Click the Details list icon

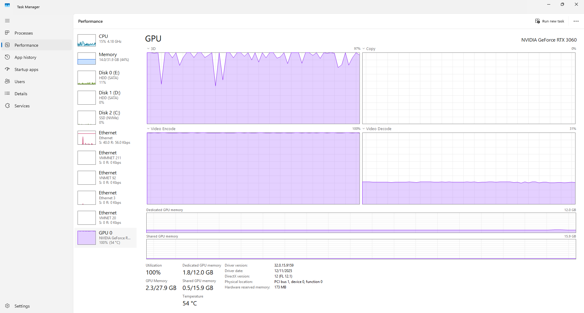click(x=7, y=93)
